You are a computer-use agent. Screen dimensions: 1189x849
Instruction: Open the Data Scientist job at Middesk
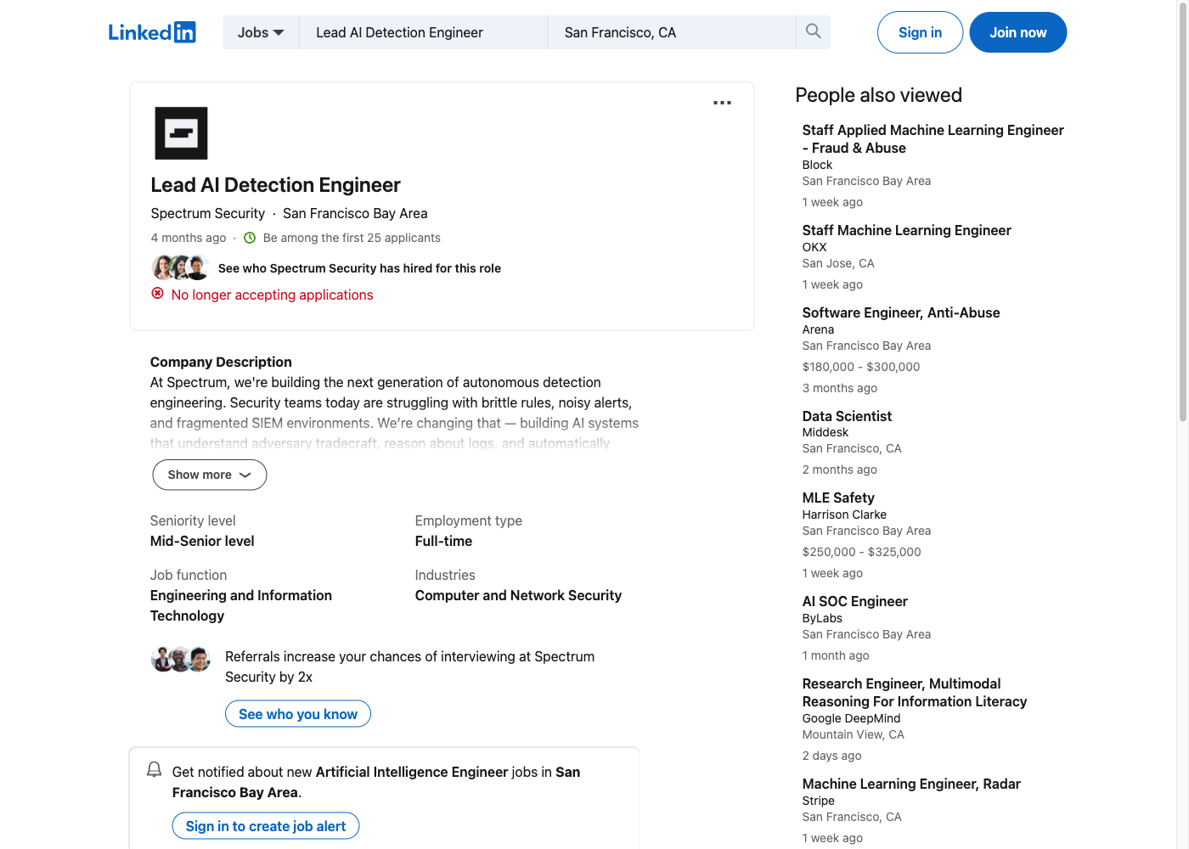click(847, 416)
